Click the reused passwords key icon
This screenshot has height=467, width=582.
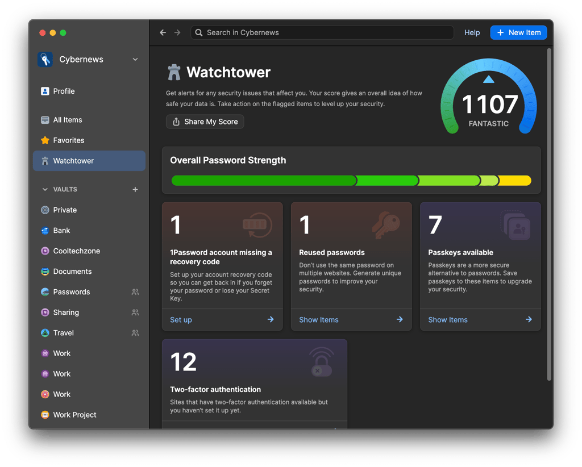[386, 225]
